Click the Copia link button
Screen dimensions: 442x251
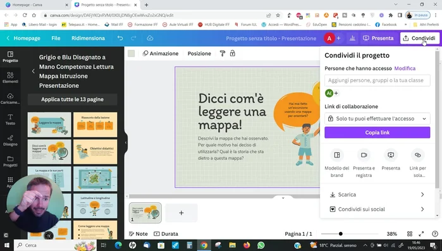(x=377, y=132)
